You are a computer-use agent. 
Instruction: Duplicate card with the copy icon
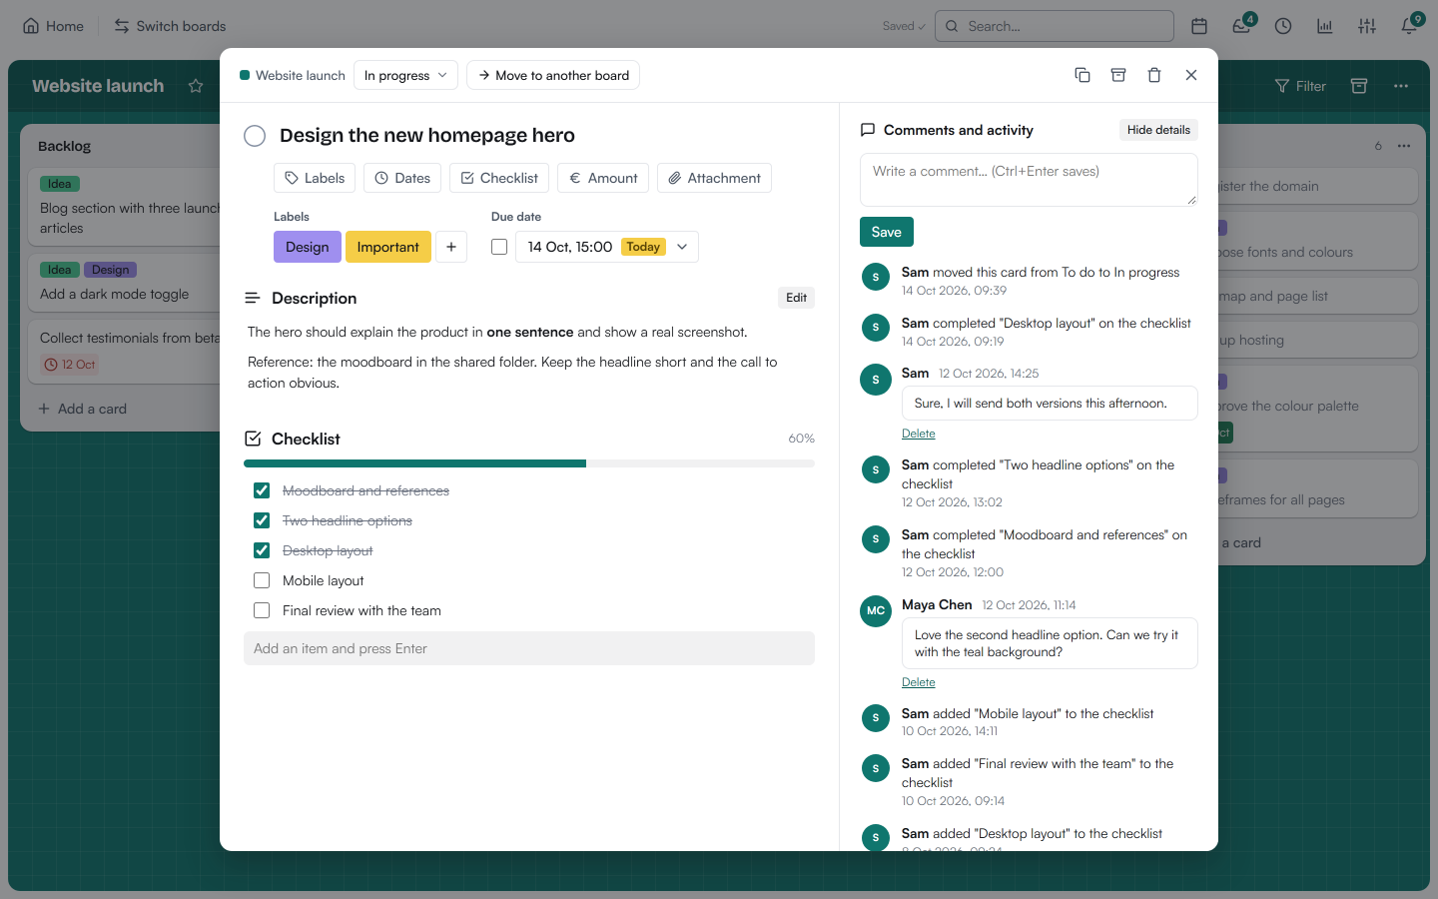[1082, 75]
